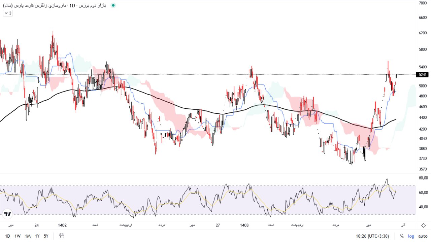Show the 5Y time range
The height and width of the screenshot is (242, 431).
click(x=46, y=236)
